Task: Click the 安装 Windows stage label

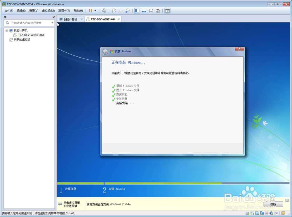Action: (x=117, y=189)
